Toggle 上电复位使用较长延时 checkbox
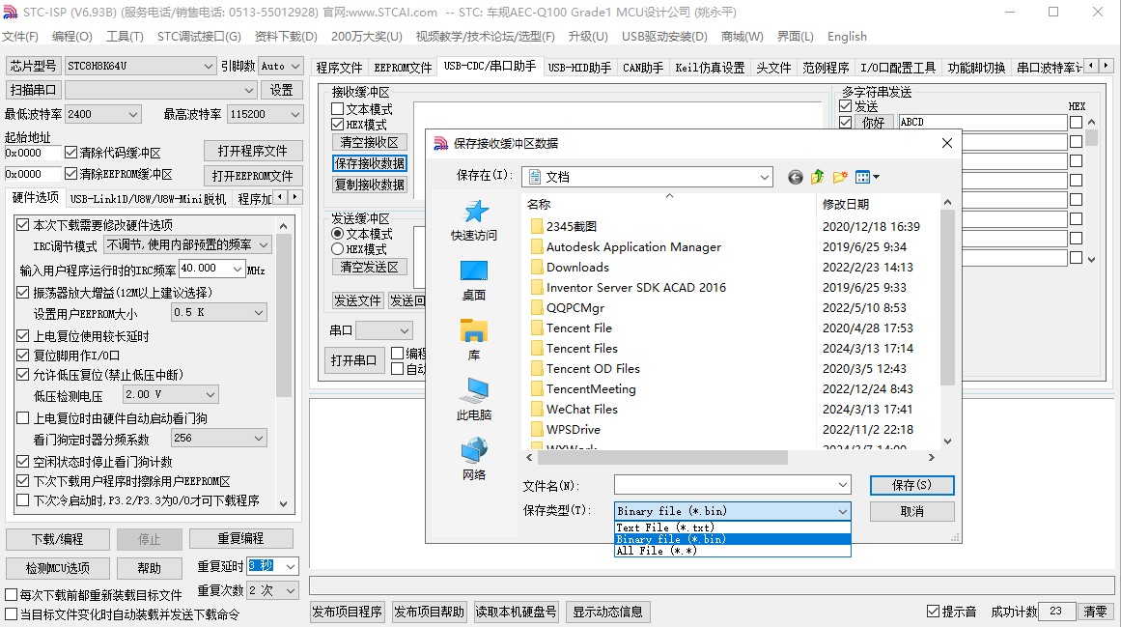The image size is (1121, 627). point(22,336)
